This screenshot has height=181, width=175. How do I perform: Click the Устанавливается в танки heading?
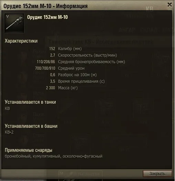tap(30, 102)
